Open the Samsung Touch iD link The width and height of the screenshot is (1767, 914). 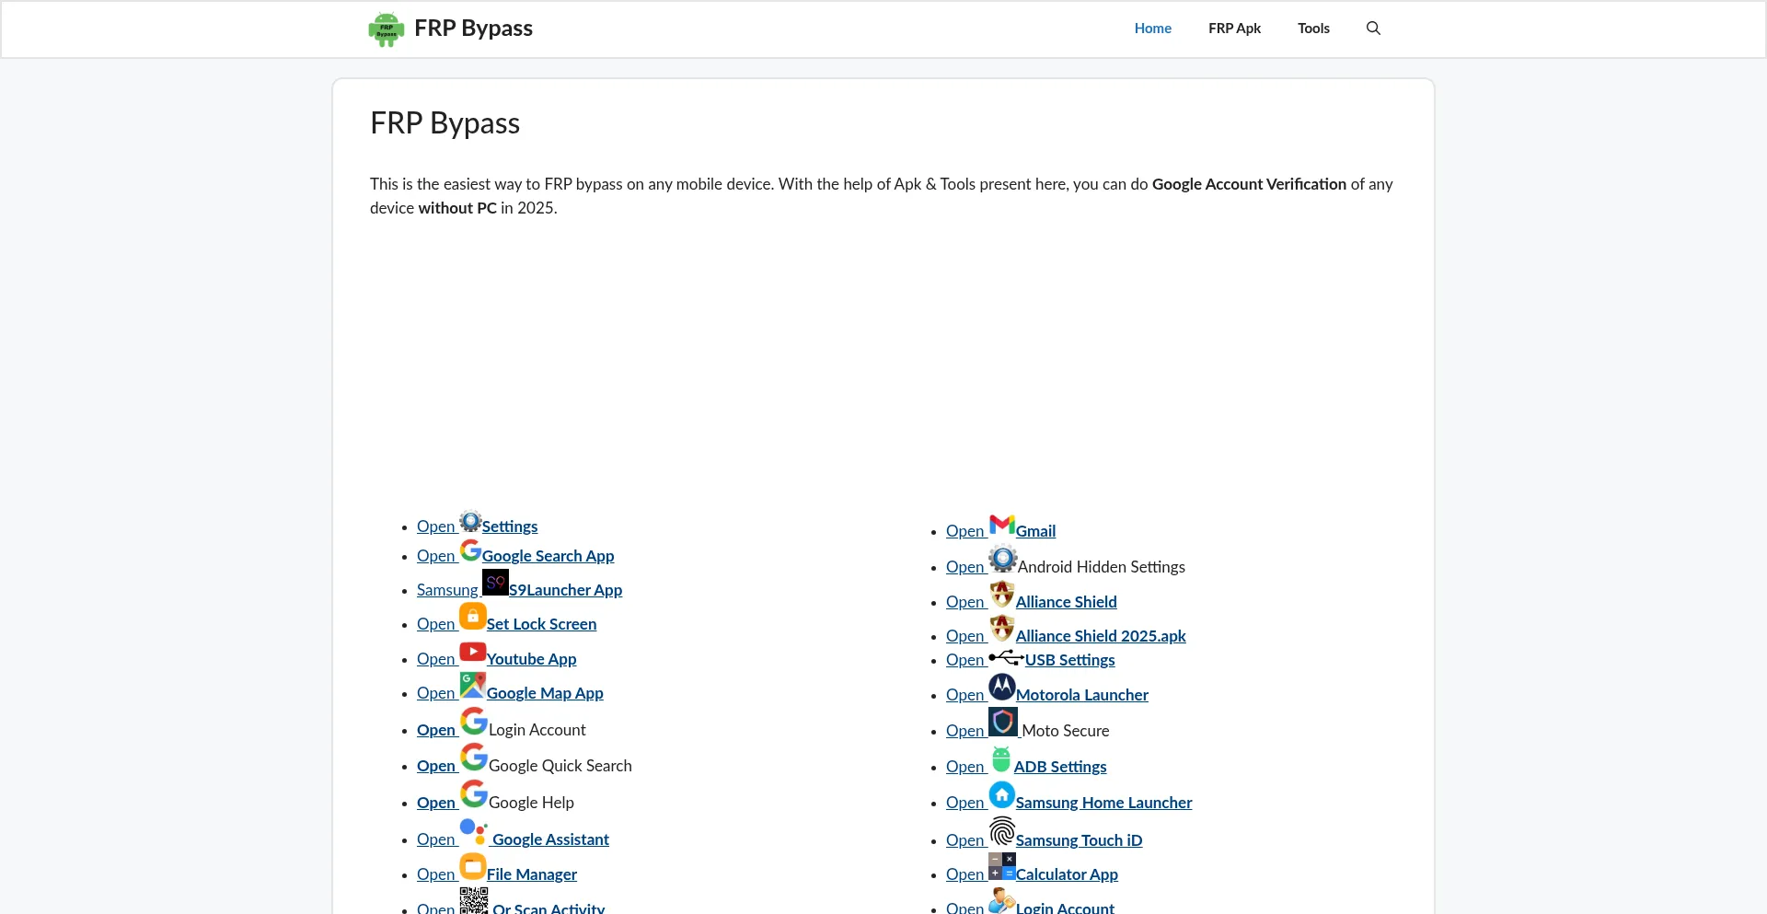tap(1079, 840)
